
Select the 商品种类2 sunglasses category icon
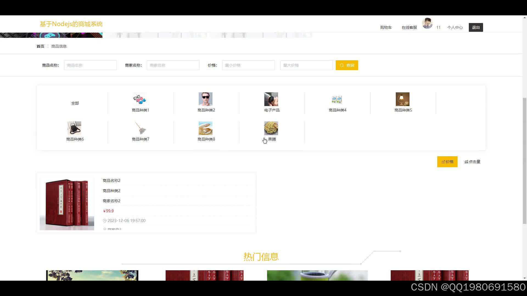pos(206,99)
